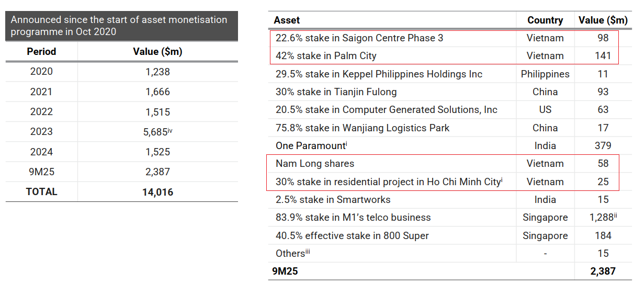Select the '42% stake in Palm City' row

pyautogui.click(x=326, y=56)
